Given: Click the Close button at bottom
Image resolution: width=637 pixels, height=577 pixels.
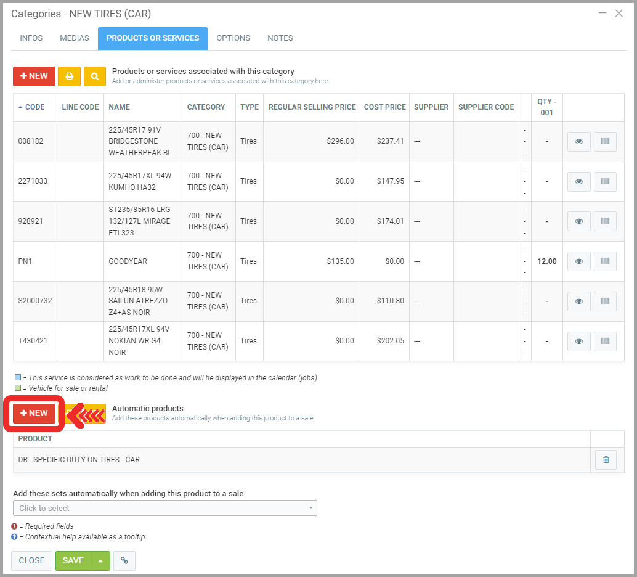Looking at the screenshot, I should click(31, 561).
